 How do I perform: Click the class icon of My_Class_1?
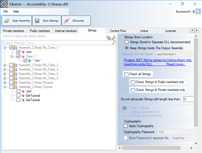(x=15, y=48)
